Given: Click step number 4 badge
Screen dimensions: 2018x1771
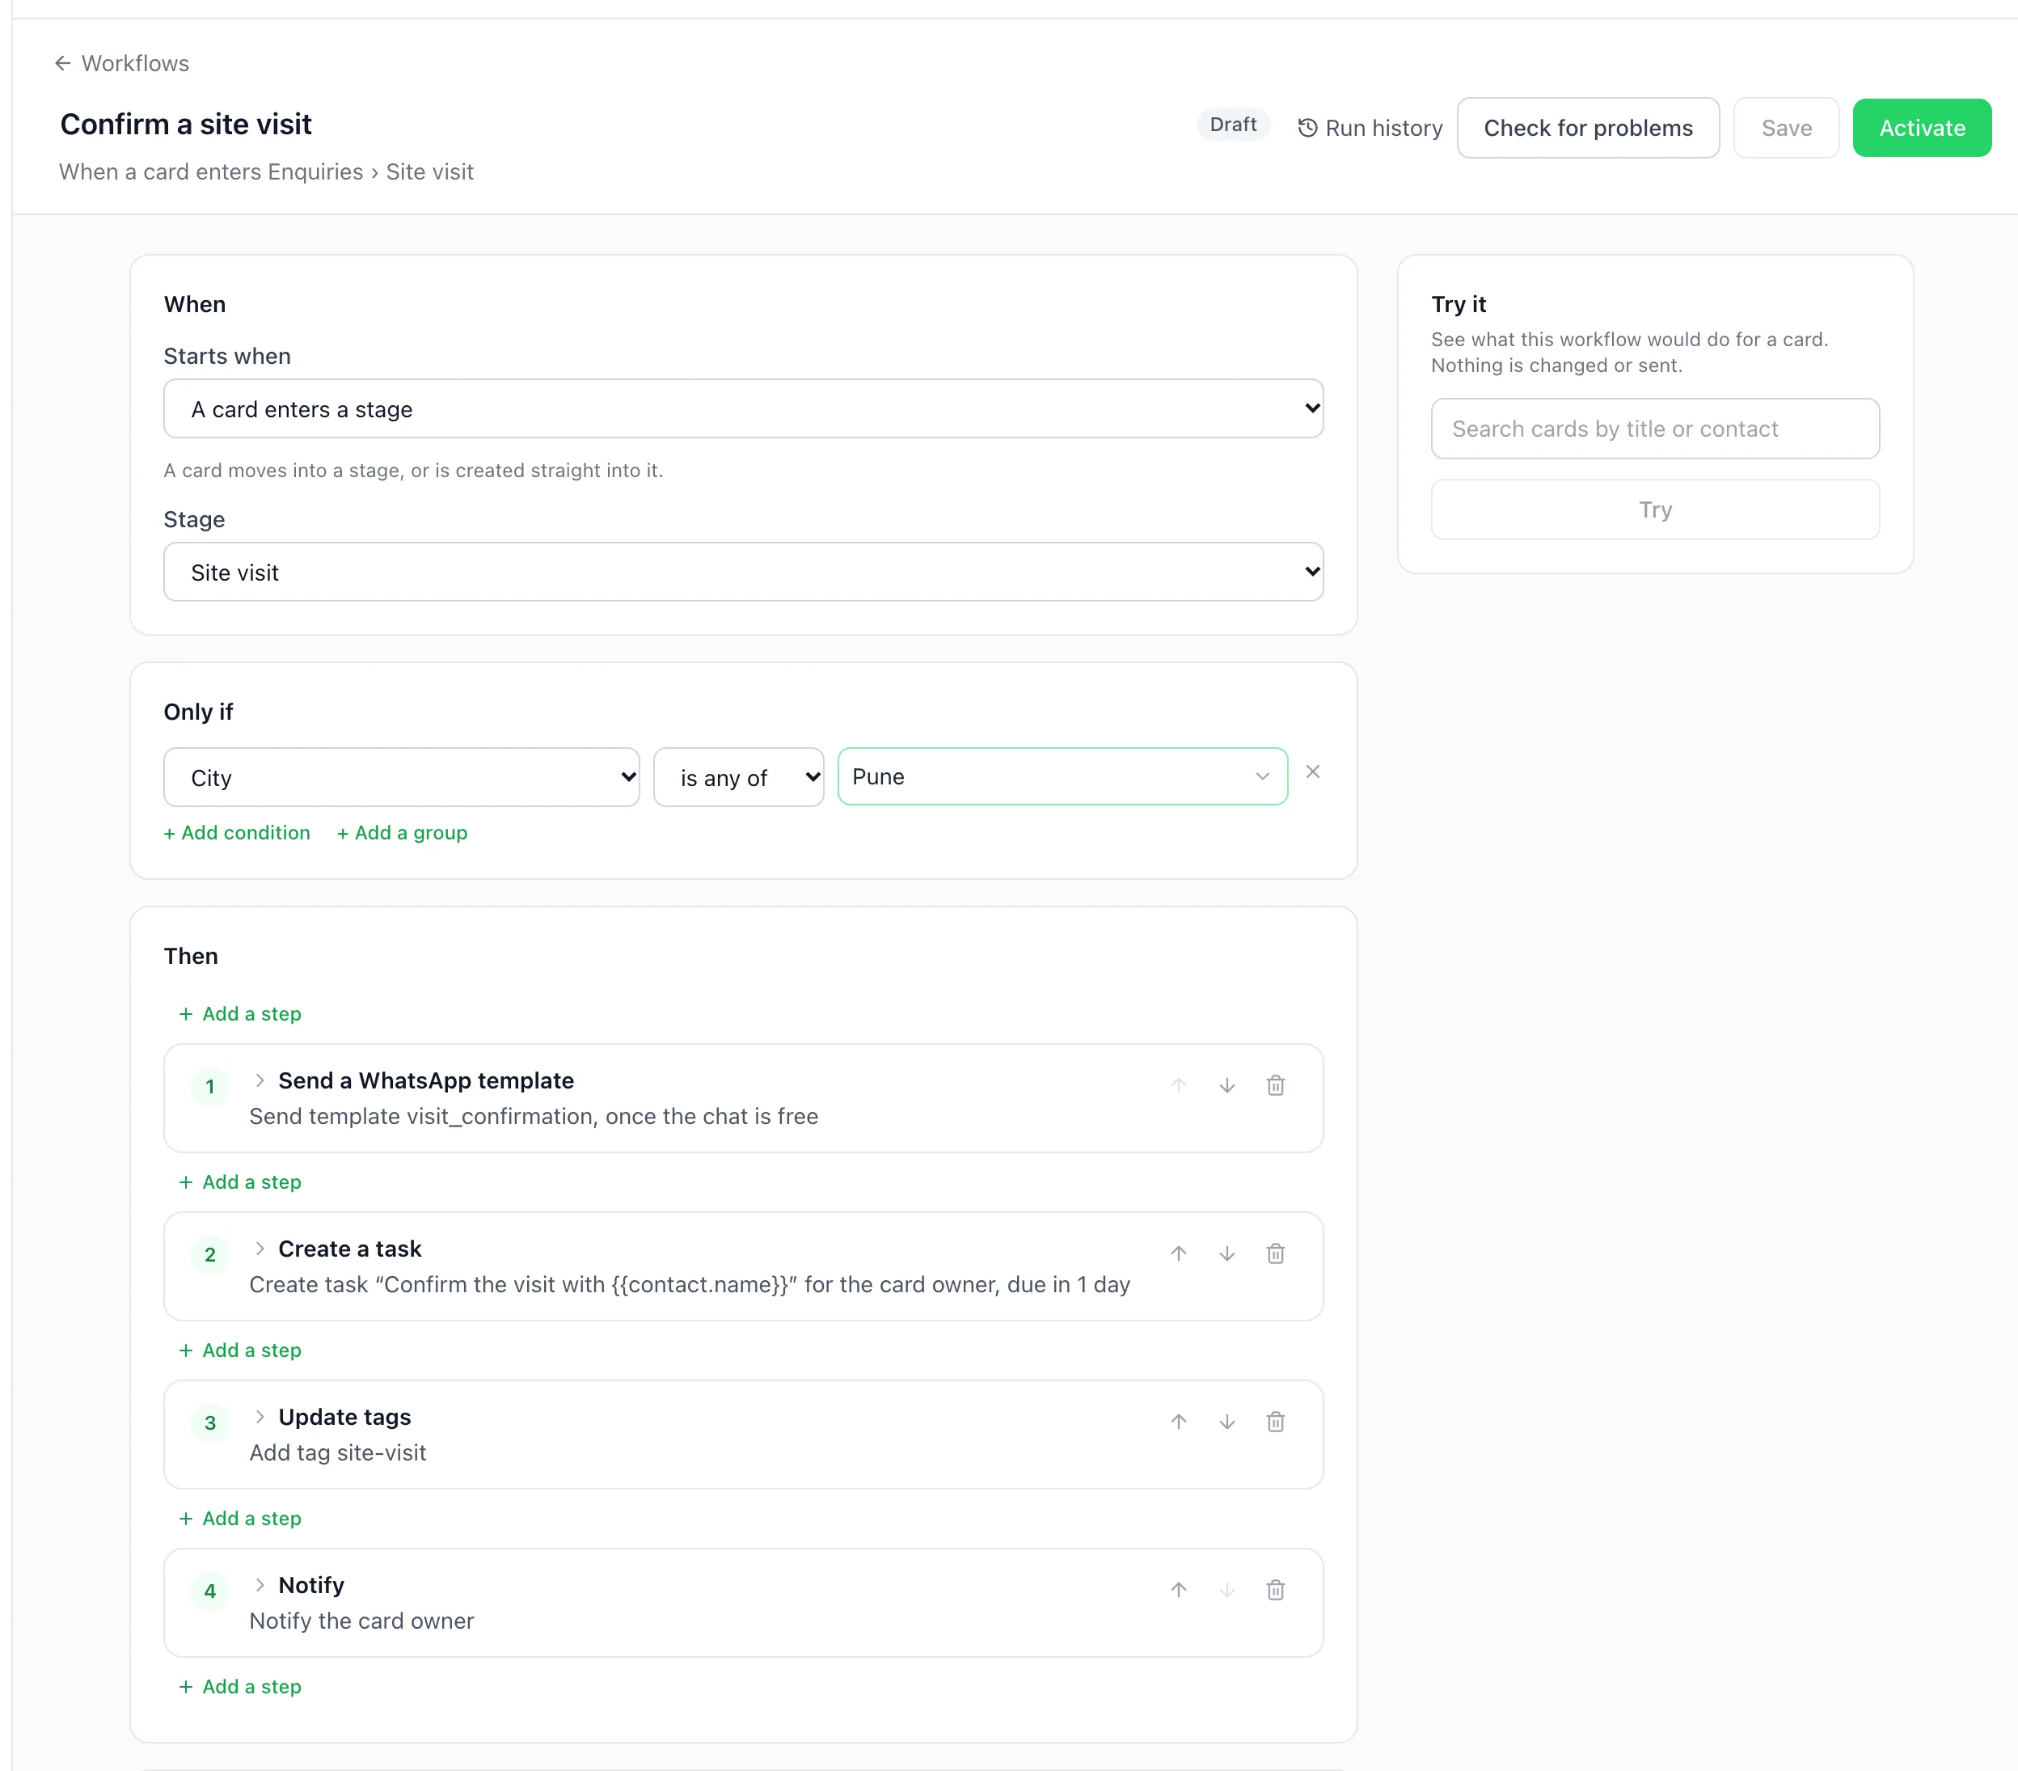Looking at the screenshot, I should (209, 1590).
